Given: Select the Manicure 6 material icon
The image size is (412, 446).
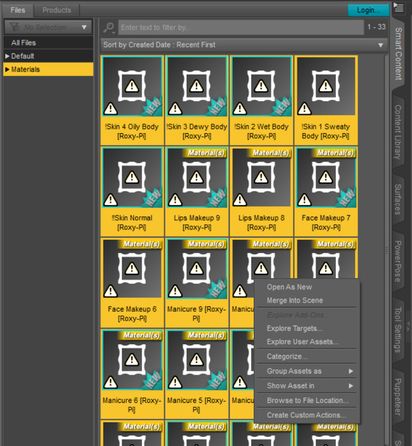Looking at the screenshot, I should point(132,360).
